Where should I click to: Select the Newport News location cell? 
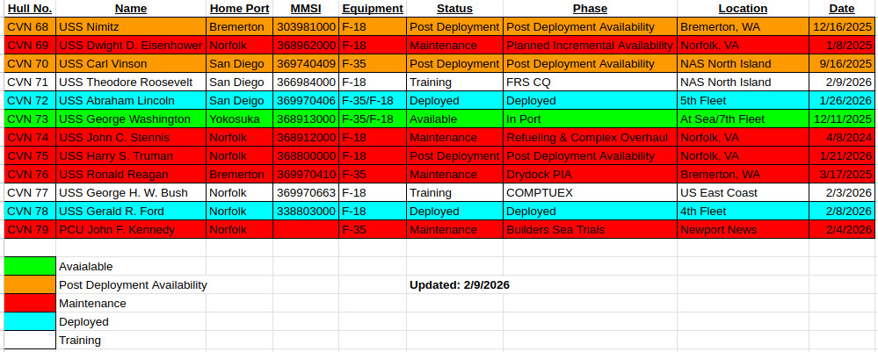tap(743, 230)
